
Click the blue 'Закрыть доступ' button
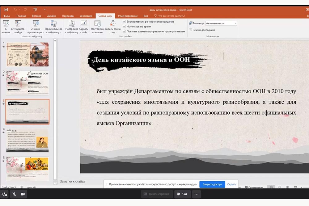pyautogui.click(x=212, y=184)
